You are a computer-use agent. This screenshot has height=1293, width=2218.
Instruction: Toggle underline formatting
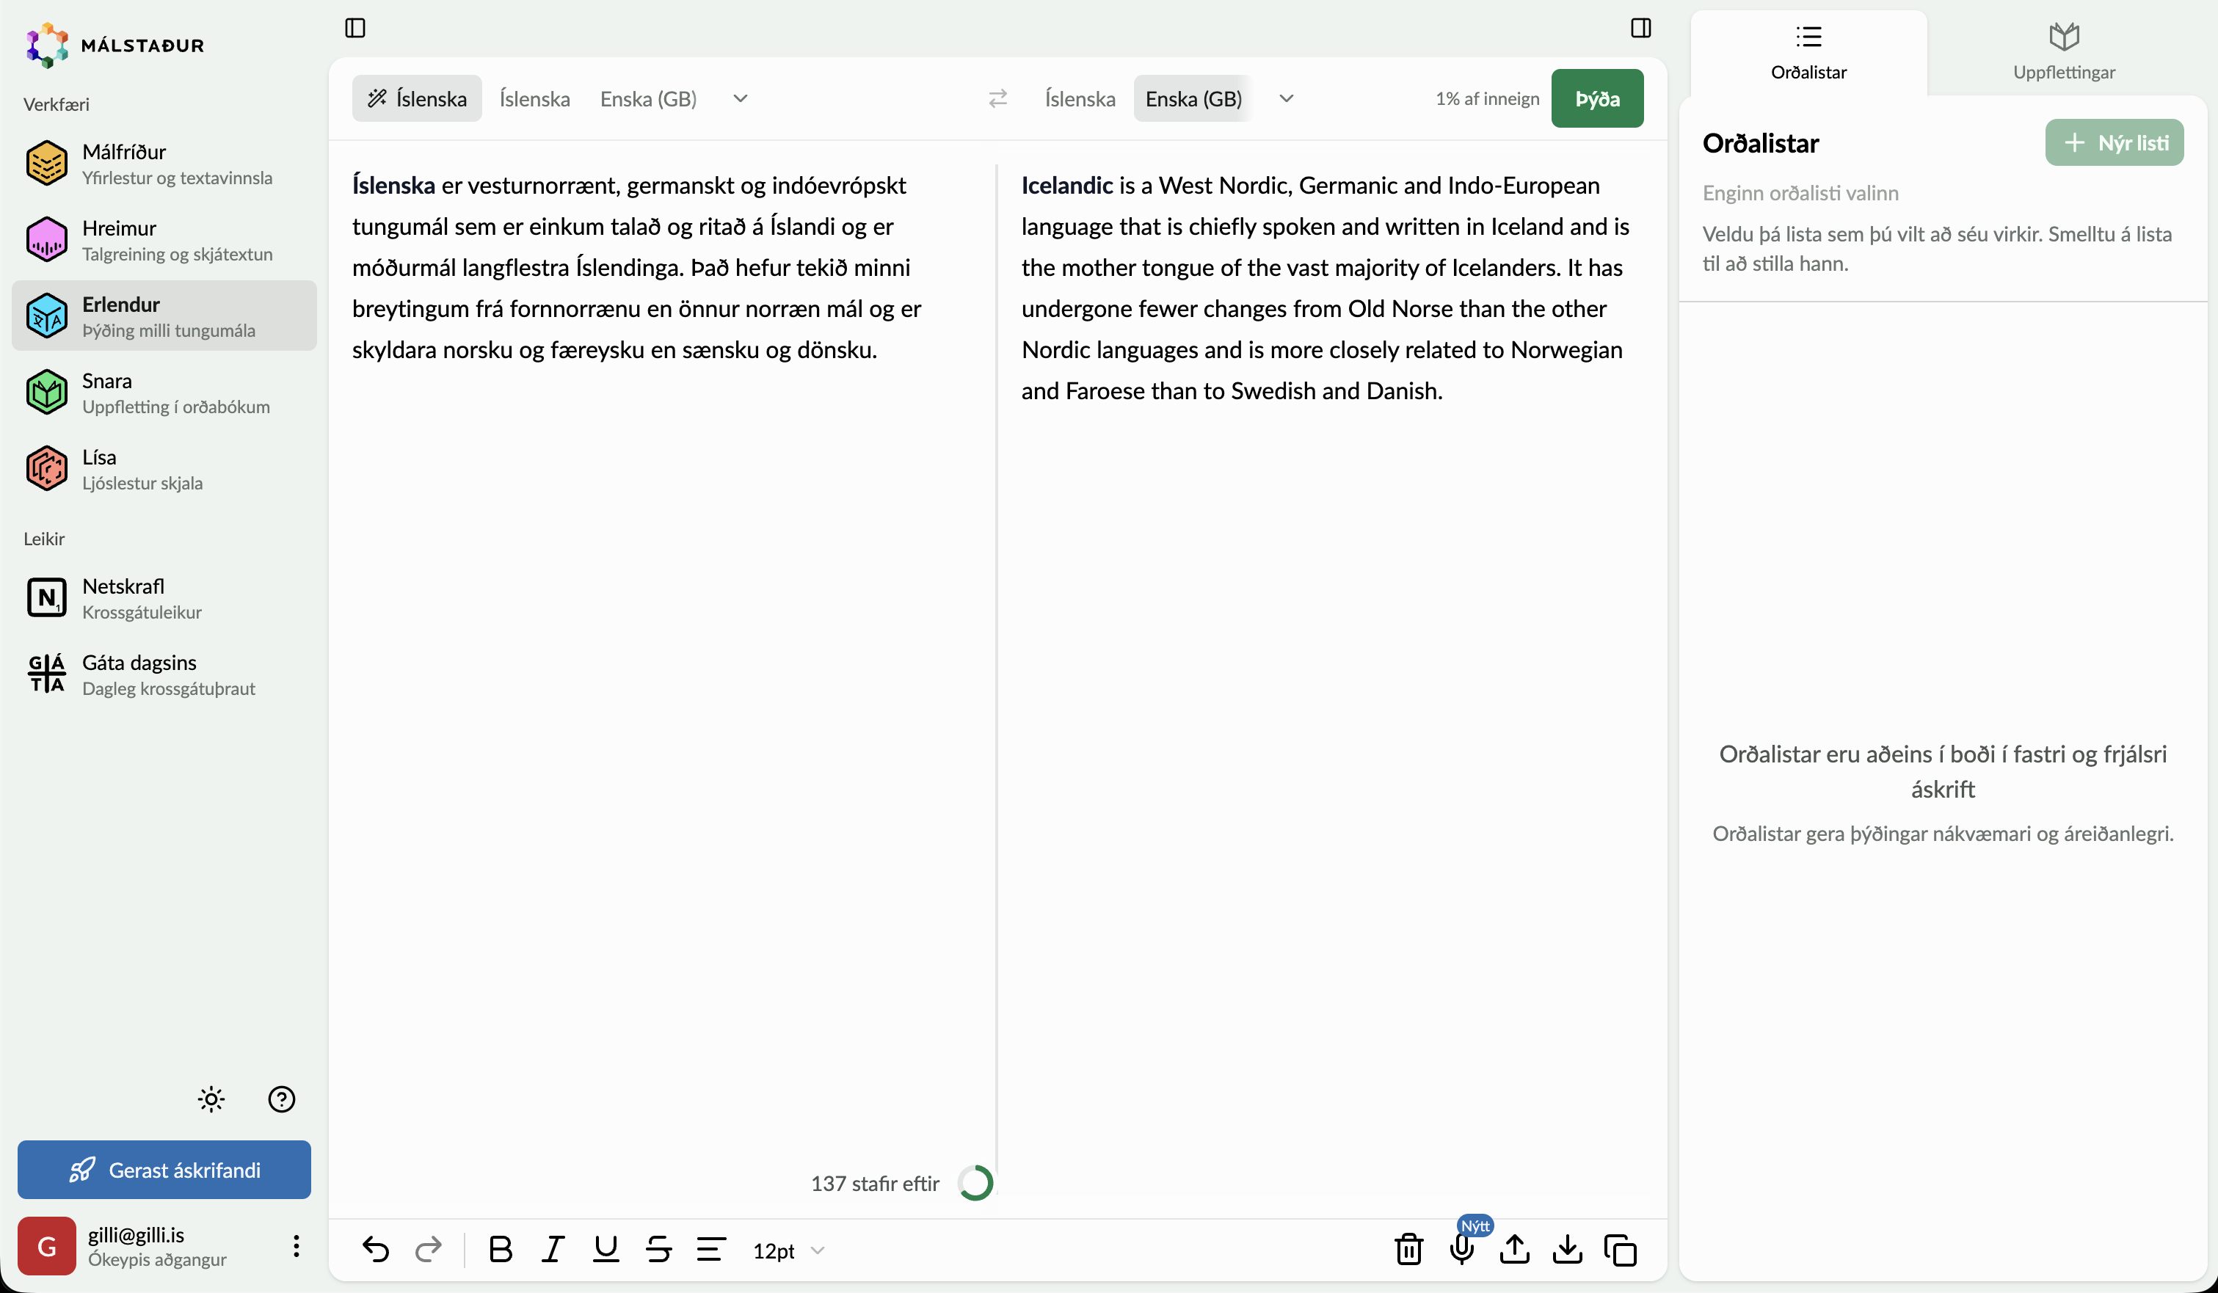tap(606, 1249)
